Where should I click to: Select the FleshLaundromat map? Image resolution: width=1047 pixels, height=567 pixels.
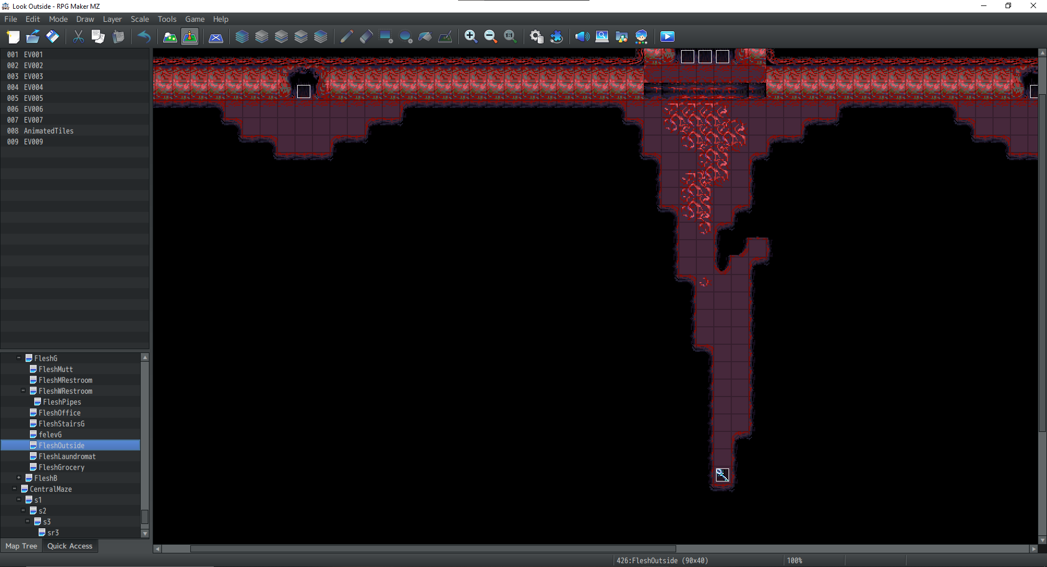click(x=67, y=456)
